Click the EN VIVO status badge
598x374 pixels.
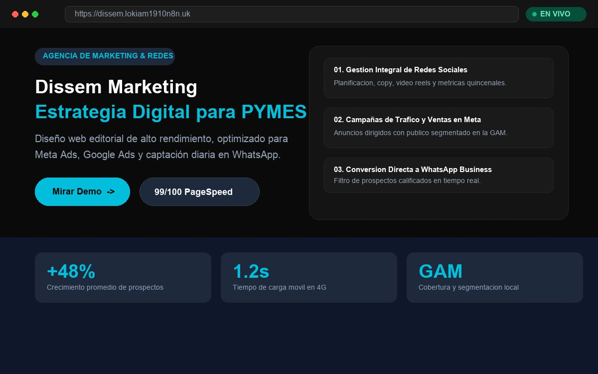tap(556, 14)
